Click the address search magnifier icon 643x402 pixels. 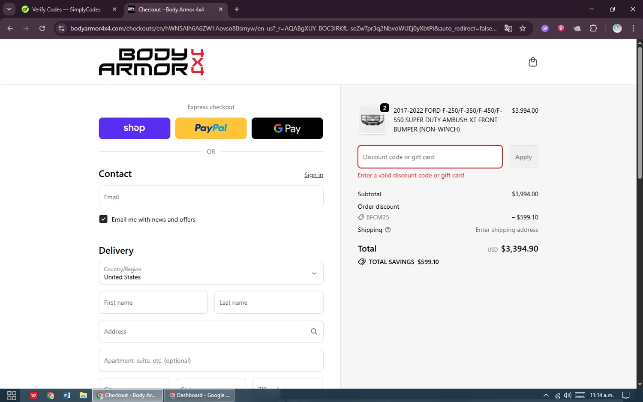coord(314,331)
